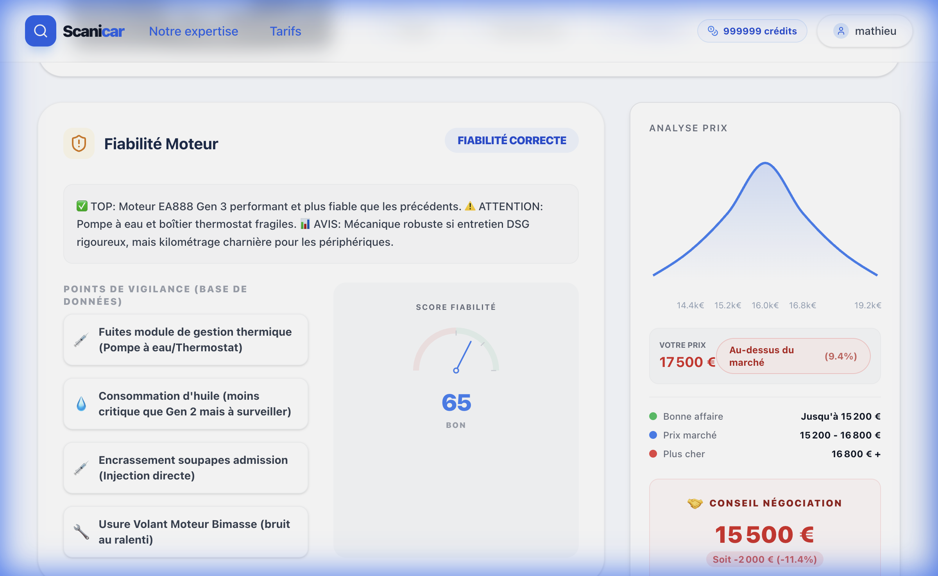Click the water drop icon for oil consumption
This screenshot has width=938, height=576.
coord(81,404)
